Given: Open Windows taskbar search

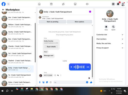Looking at the screenshot, I should tap(7, 91).
